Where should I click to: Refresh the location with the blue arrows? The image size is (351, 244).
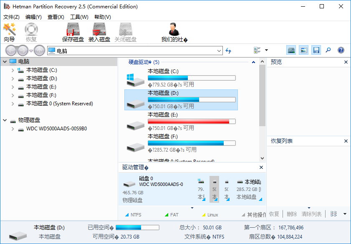click(228, 51)
